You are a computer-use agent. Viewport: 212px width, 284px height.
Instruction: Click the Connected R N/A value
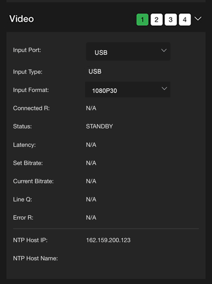(x=91, y=108)
